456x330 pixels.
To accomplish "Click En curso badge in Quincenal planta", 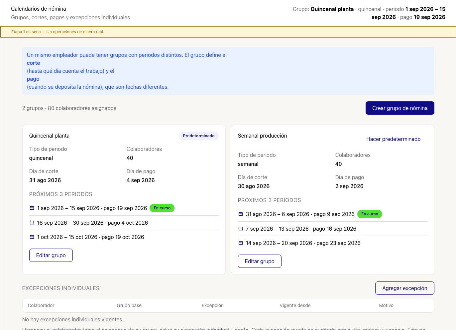I will (x=162, y=208).
